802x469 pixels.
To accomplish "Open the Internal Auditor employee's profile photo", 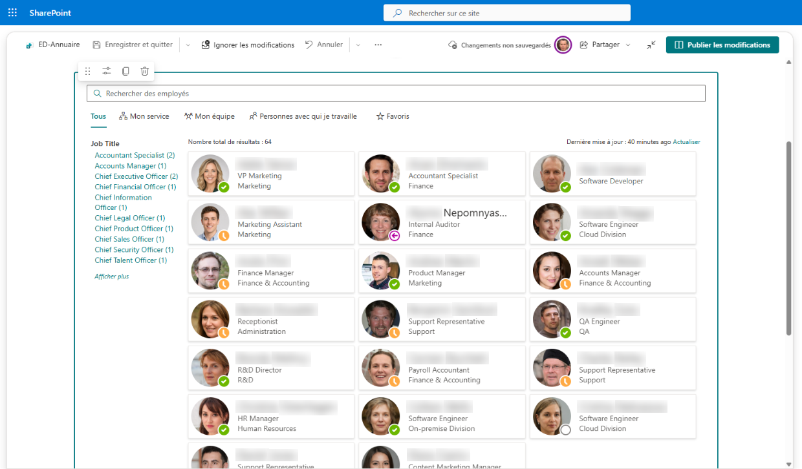I will 381,222.
